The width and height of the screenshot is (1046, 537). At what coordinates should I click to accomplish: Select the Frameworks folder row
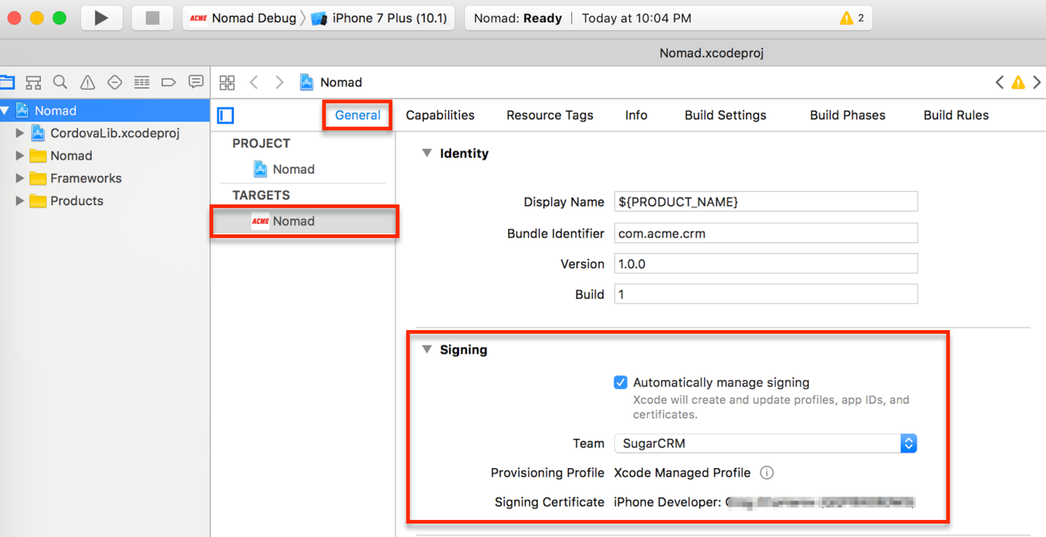[104, 178]
